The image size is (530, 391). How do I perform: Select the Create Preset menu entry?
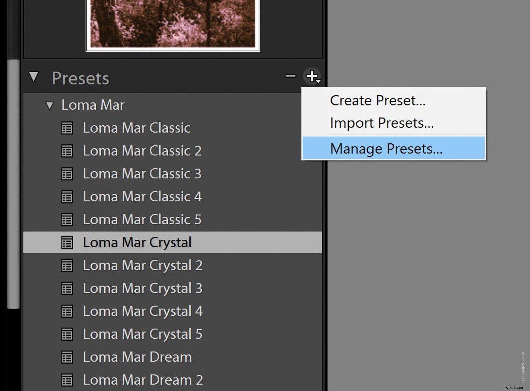377,100
